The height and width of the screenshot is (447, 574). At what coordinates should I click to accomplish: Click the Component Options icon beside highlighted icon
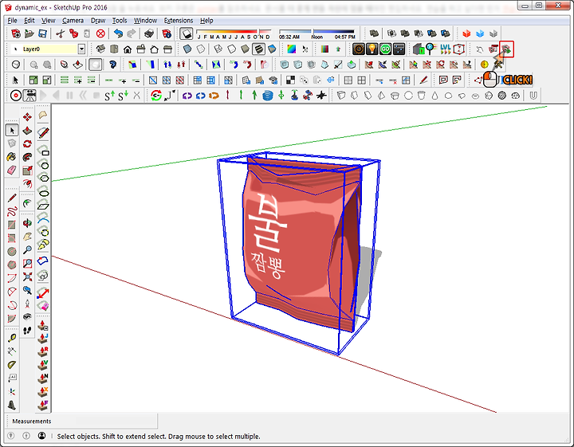[493, 49]
